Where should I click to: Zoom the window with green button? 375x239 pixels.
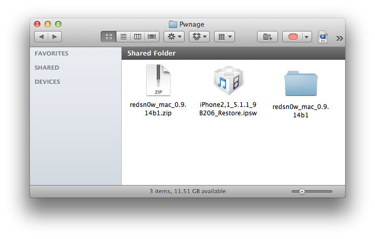[x=58, y=24]
